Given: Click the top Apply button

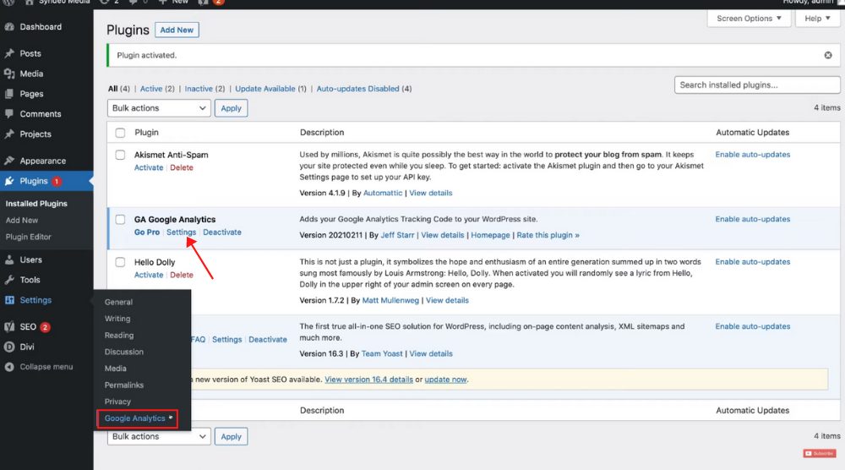Looking at the screenshot, I should [x=232, y=108].
